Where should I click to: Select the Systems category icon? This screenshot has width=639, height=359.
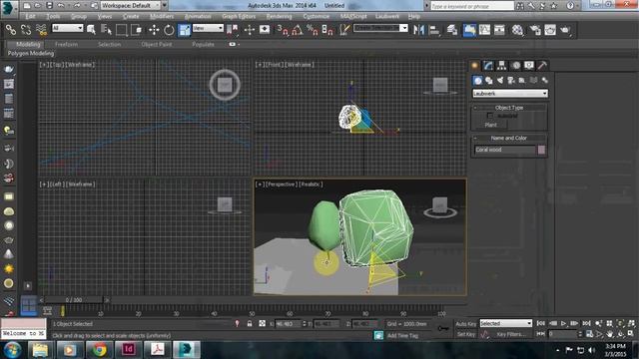[x=544, y=80]
